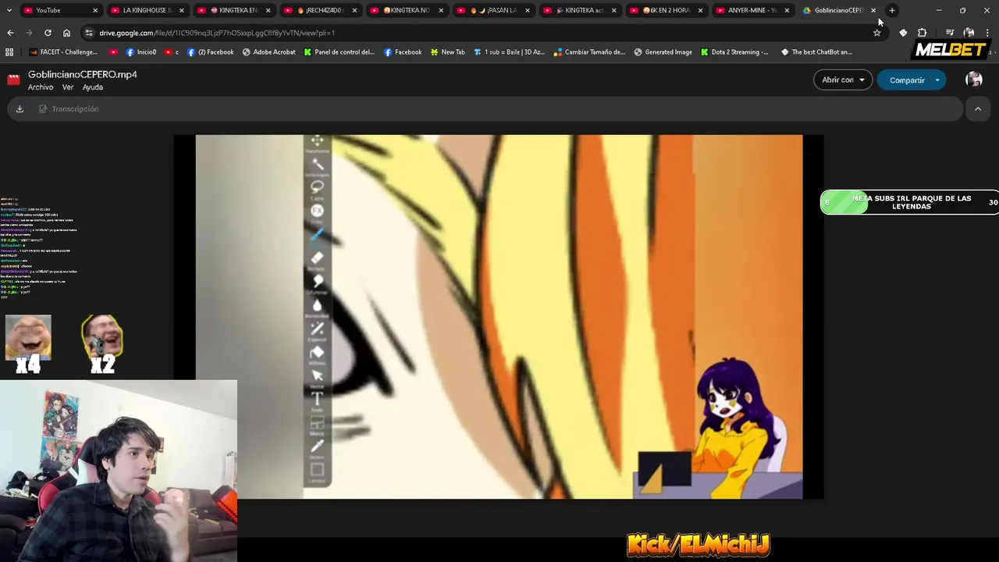Image resolution: width=999 pixels, height=562 pixels.
Task: Open the Transcripción panel
Action: click(x=69, y=109)
